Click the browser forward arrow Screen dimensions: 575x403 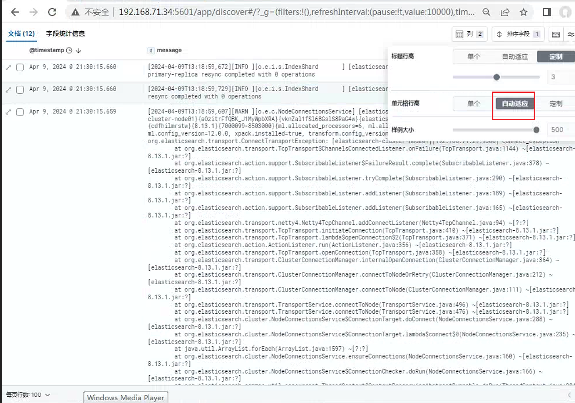coord(34,12)
